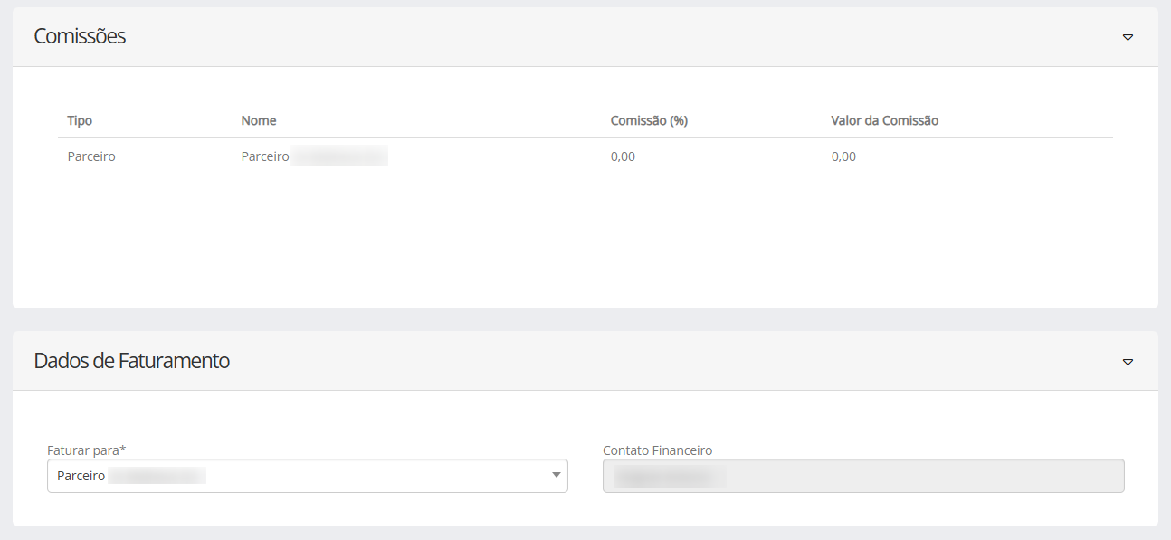Select the Parceiro cell in Tipo column

click(x=91, y=156)
